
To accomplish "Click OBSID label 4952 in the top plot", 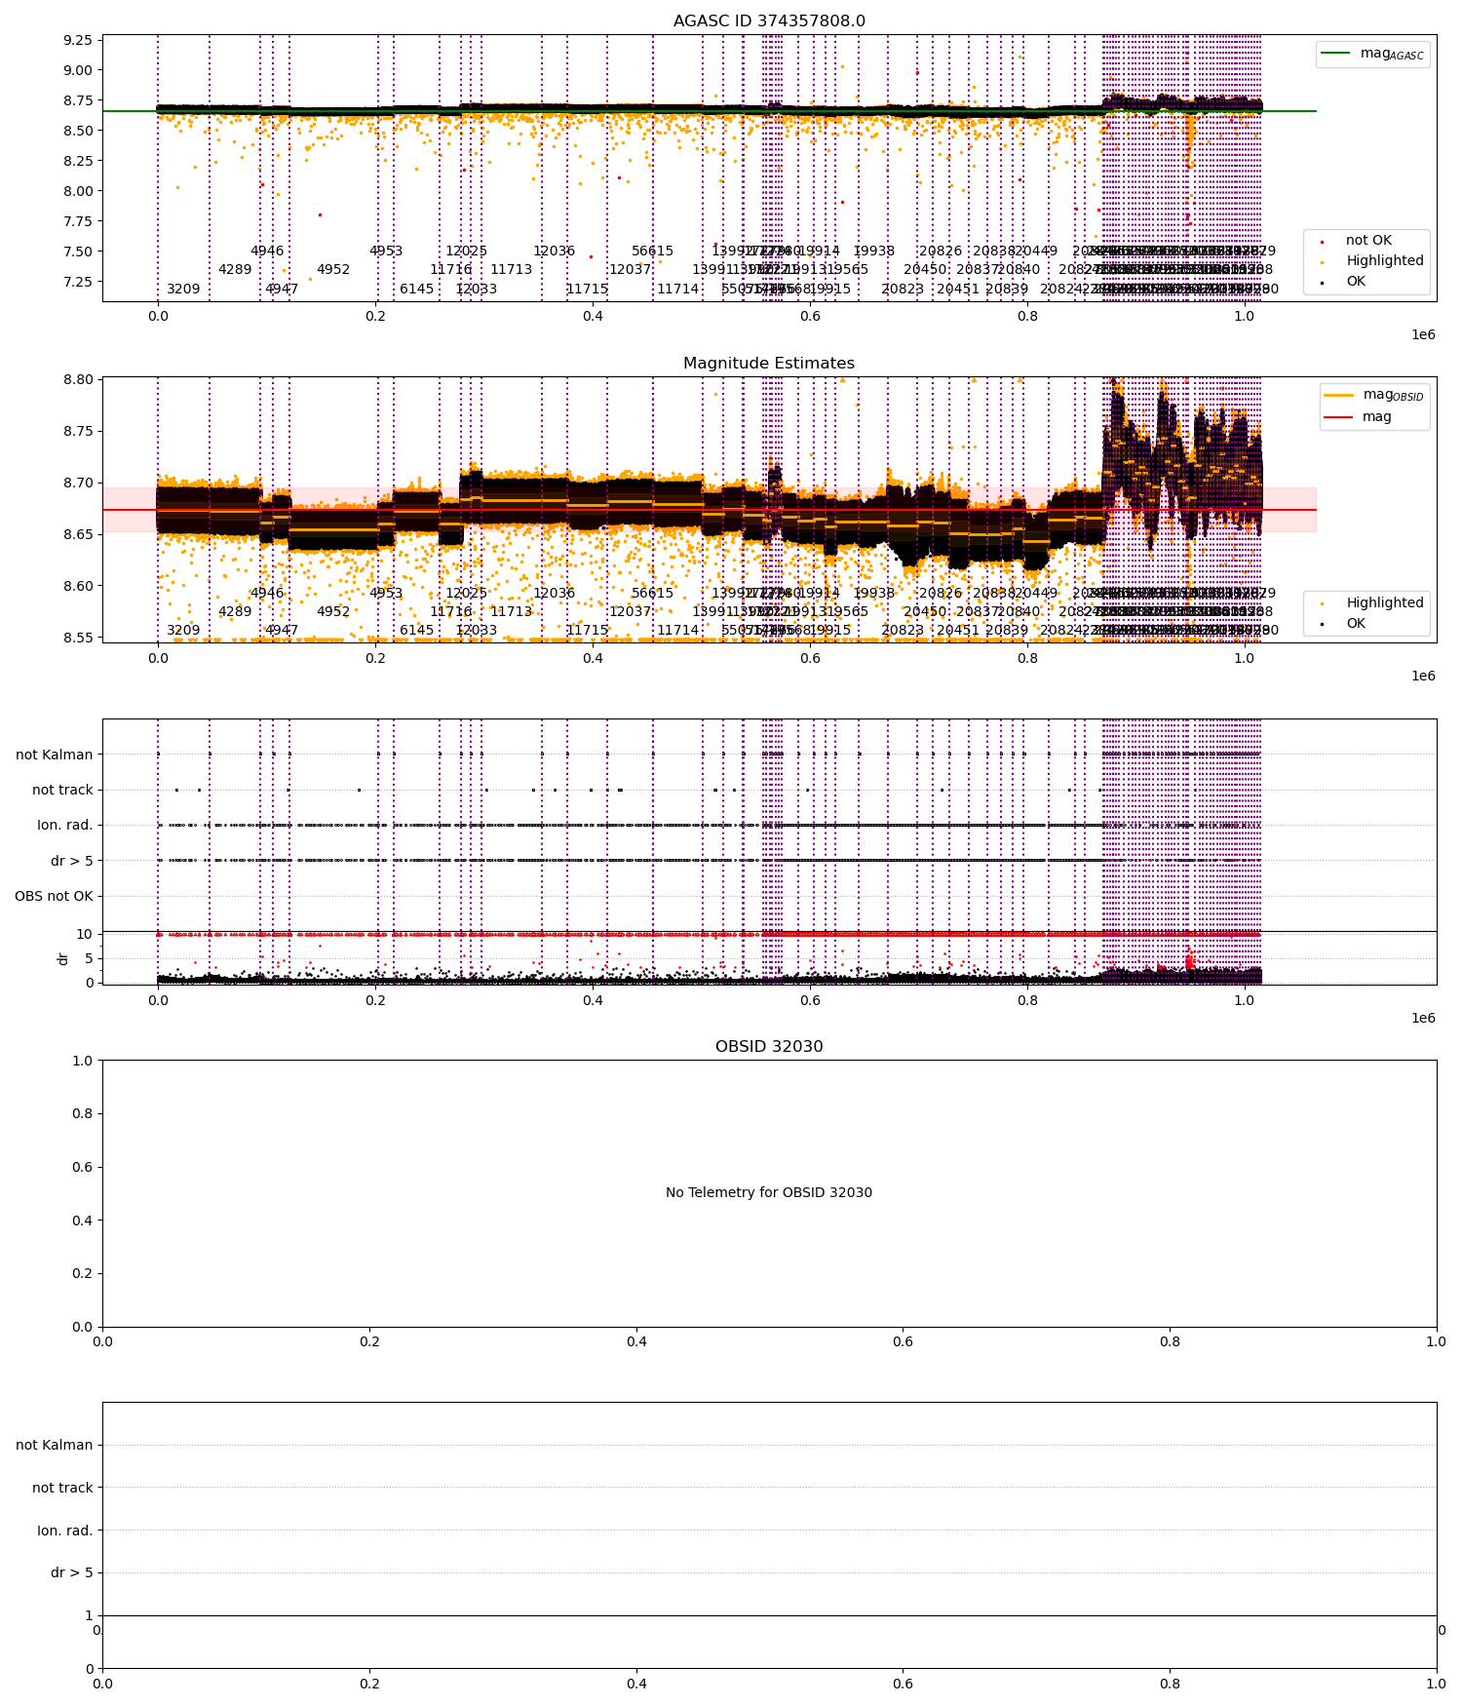I will (333, 270).
